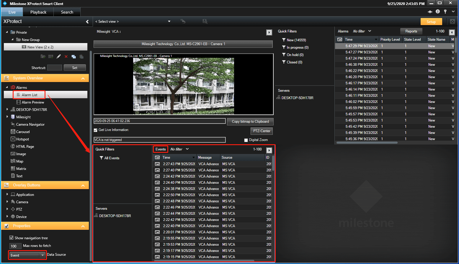Viewport: 459px width, 264px height.
Task: Collapse the New Group folder
Action: pyautogui.click(x=12, y=40)
